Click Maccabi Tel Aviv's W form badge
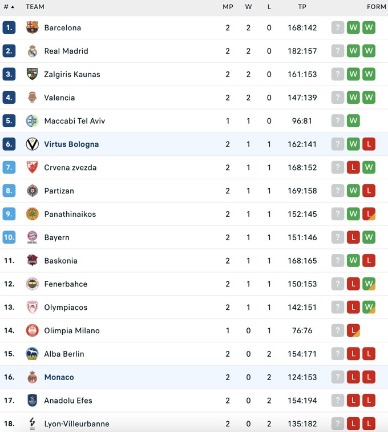Image resolution: width=388 pixels, height=432 pixels. tap(353, 121)
